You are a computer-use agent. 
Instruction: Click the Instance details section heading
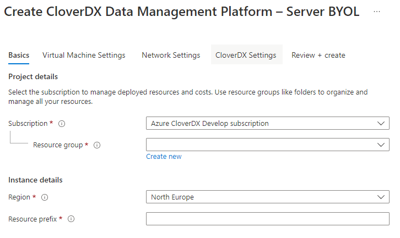tap(35, 180)
